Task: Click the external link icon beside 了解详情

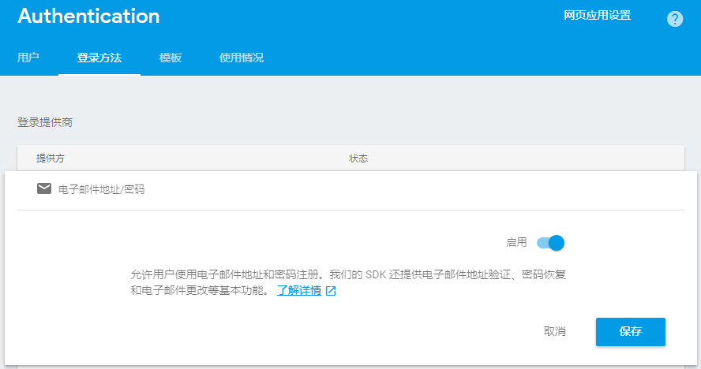Action: (331, 291)
